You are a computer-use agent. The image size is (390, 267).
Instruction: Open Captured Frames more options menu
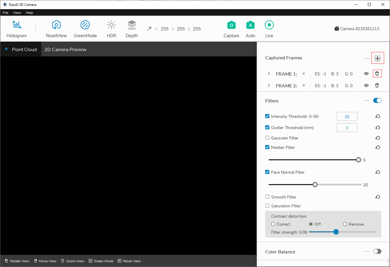367,58
